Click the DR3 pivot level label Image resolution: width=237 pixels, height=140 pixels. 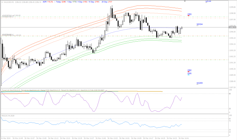click(x=189, y=14)
